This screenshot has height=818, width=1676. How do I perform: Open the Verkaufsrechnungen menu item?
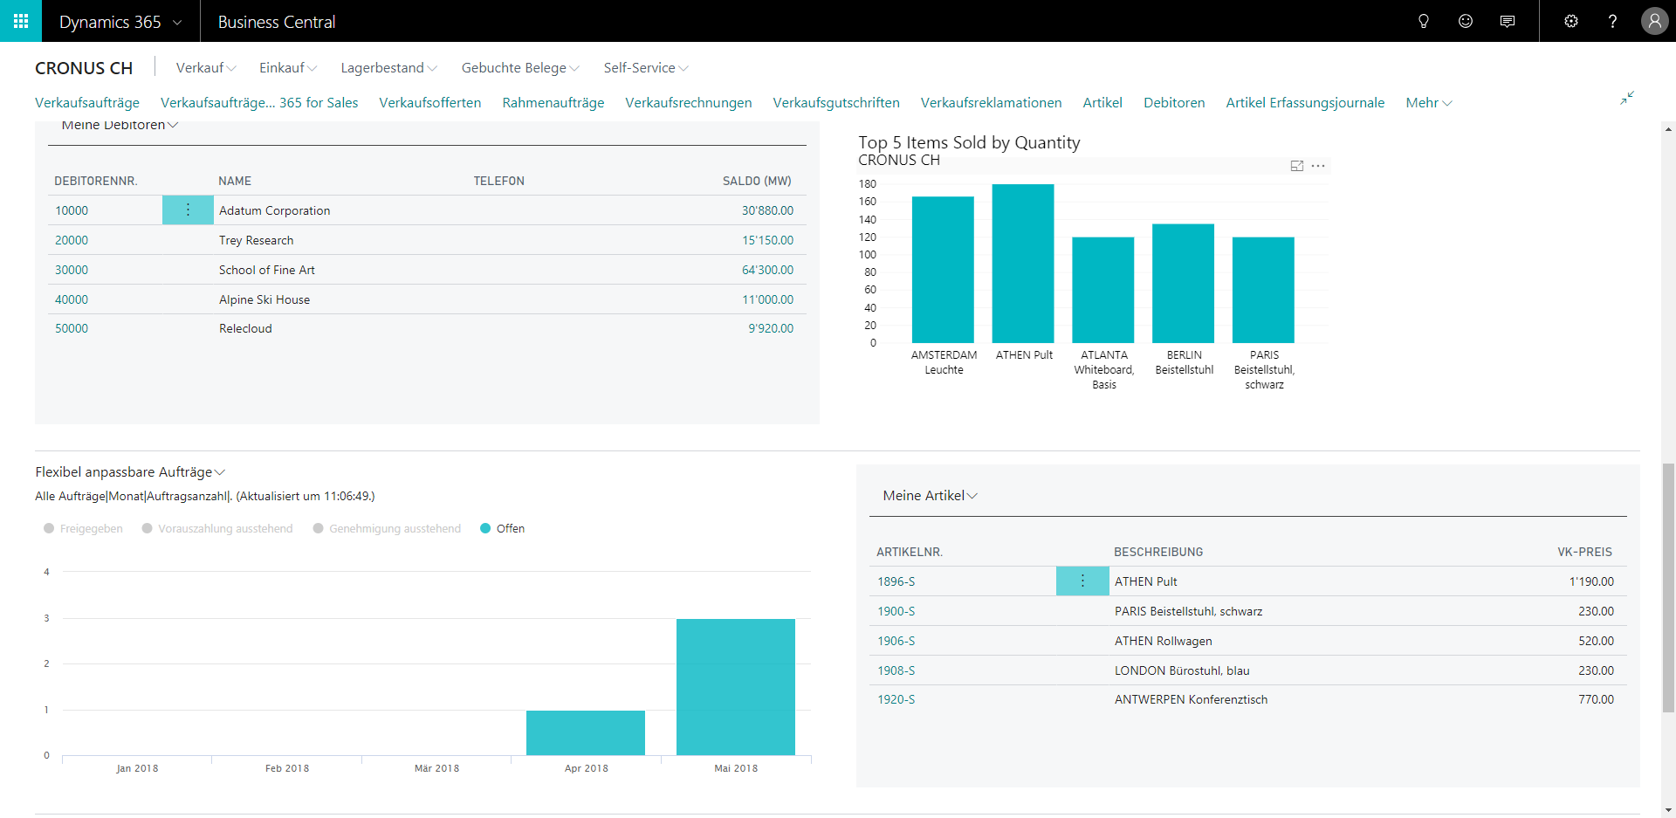[x=688, y=102]
